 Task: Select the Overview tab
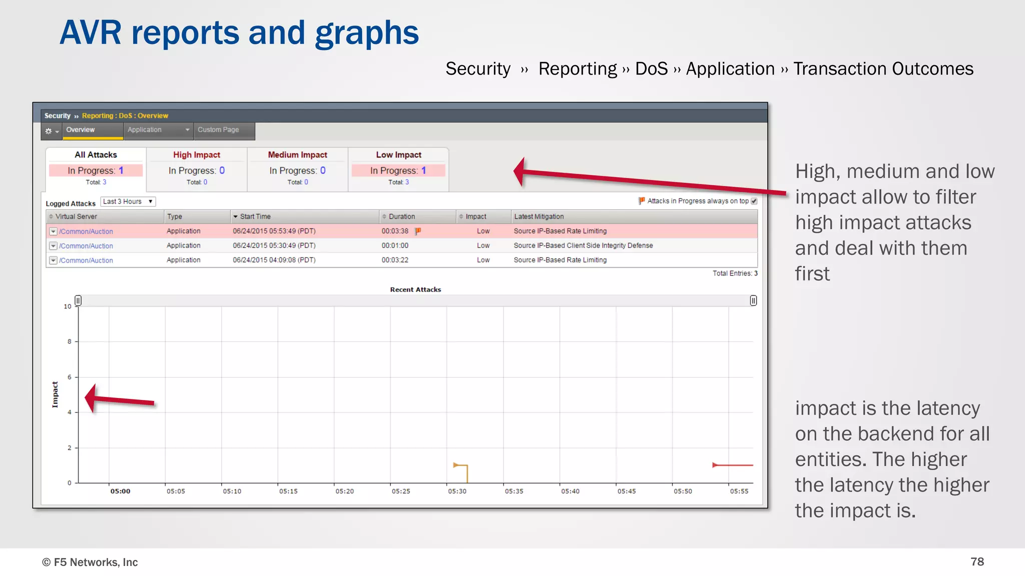pyautogui.click(x=93, y=130)
